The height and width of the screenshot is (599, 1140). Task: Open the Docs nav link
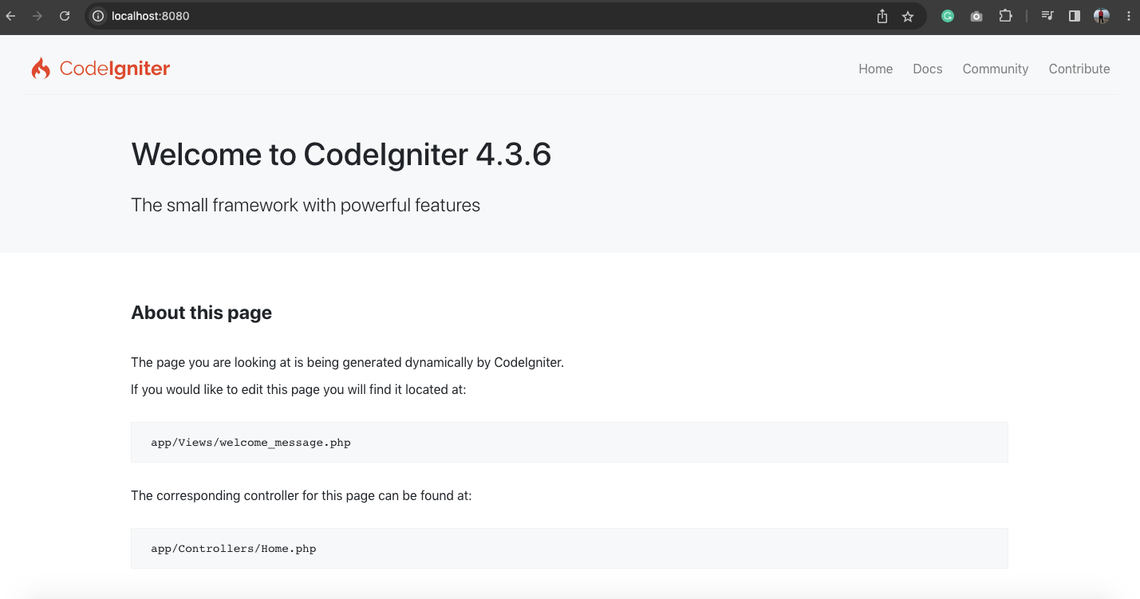[x=928, y=69]
